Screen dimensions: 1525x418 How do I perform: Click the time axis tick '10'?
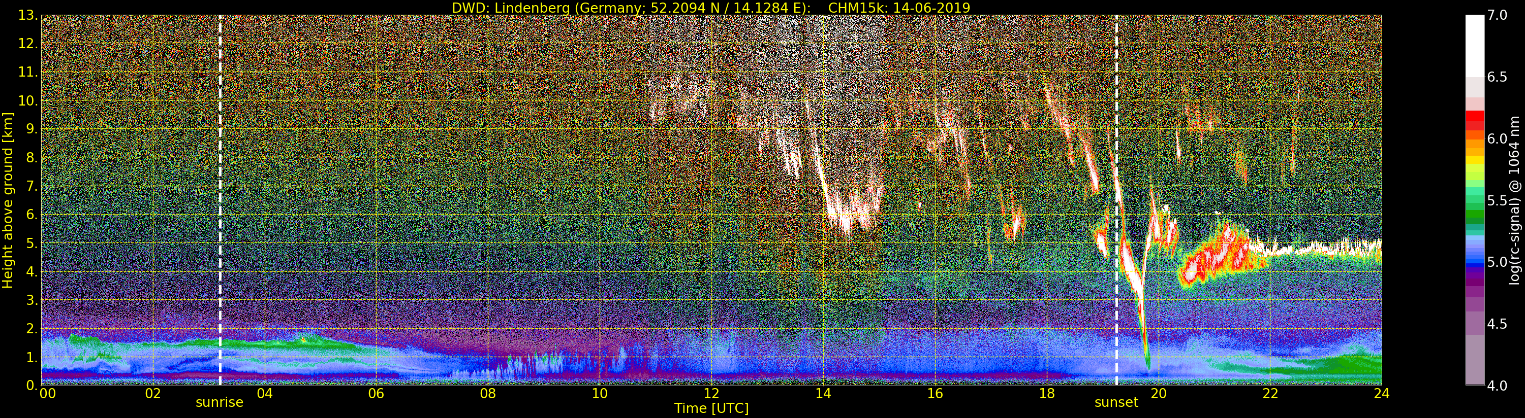tap(600, 393)
